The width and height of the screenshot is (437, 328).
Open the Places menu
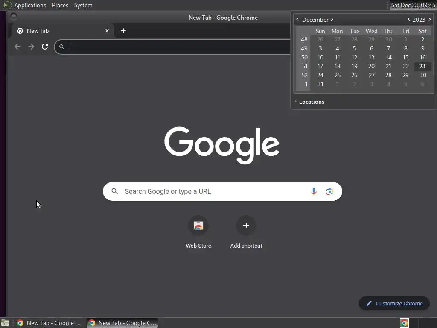click(x=60, y=5)
